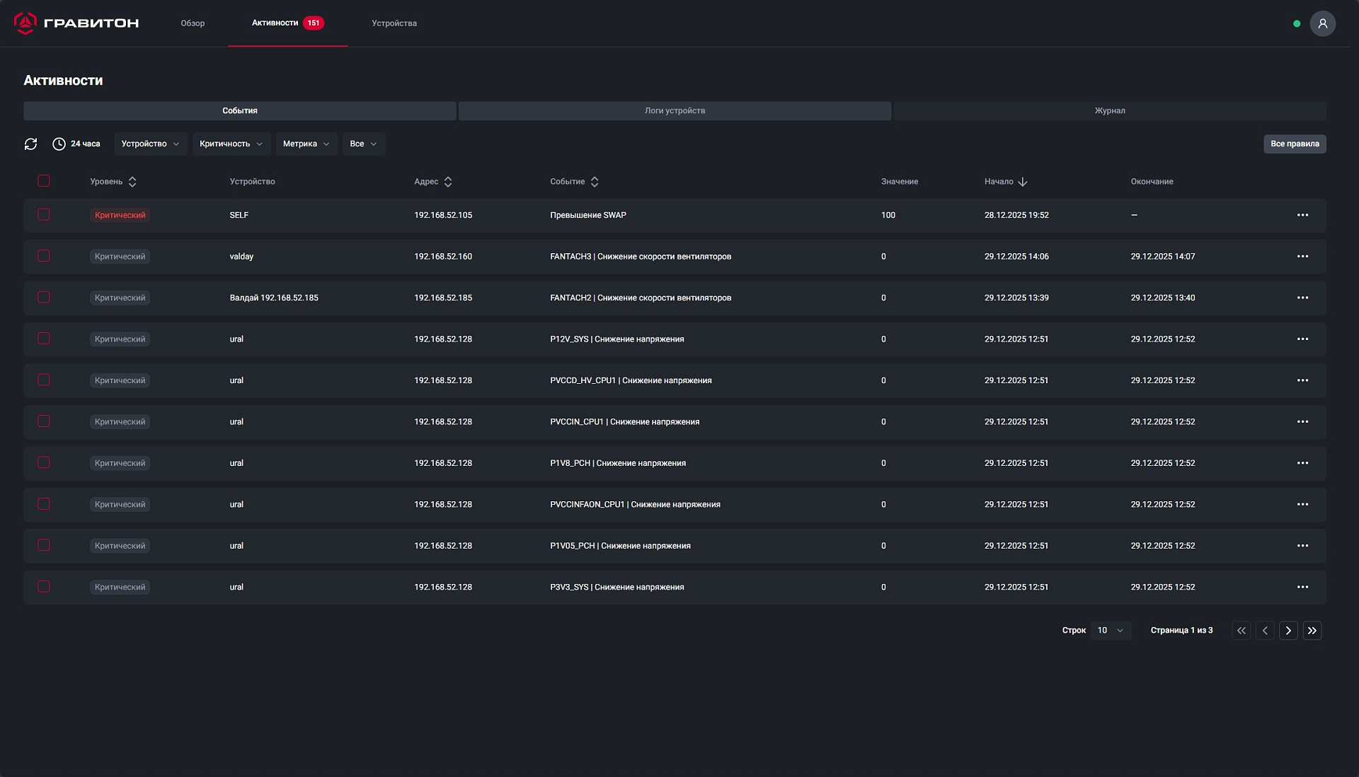The image size is (1359, 777).
Task: Go to next page arrow
Action: (1288, 631)
